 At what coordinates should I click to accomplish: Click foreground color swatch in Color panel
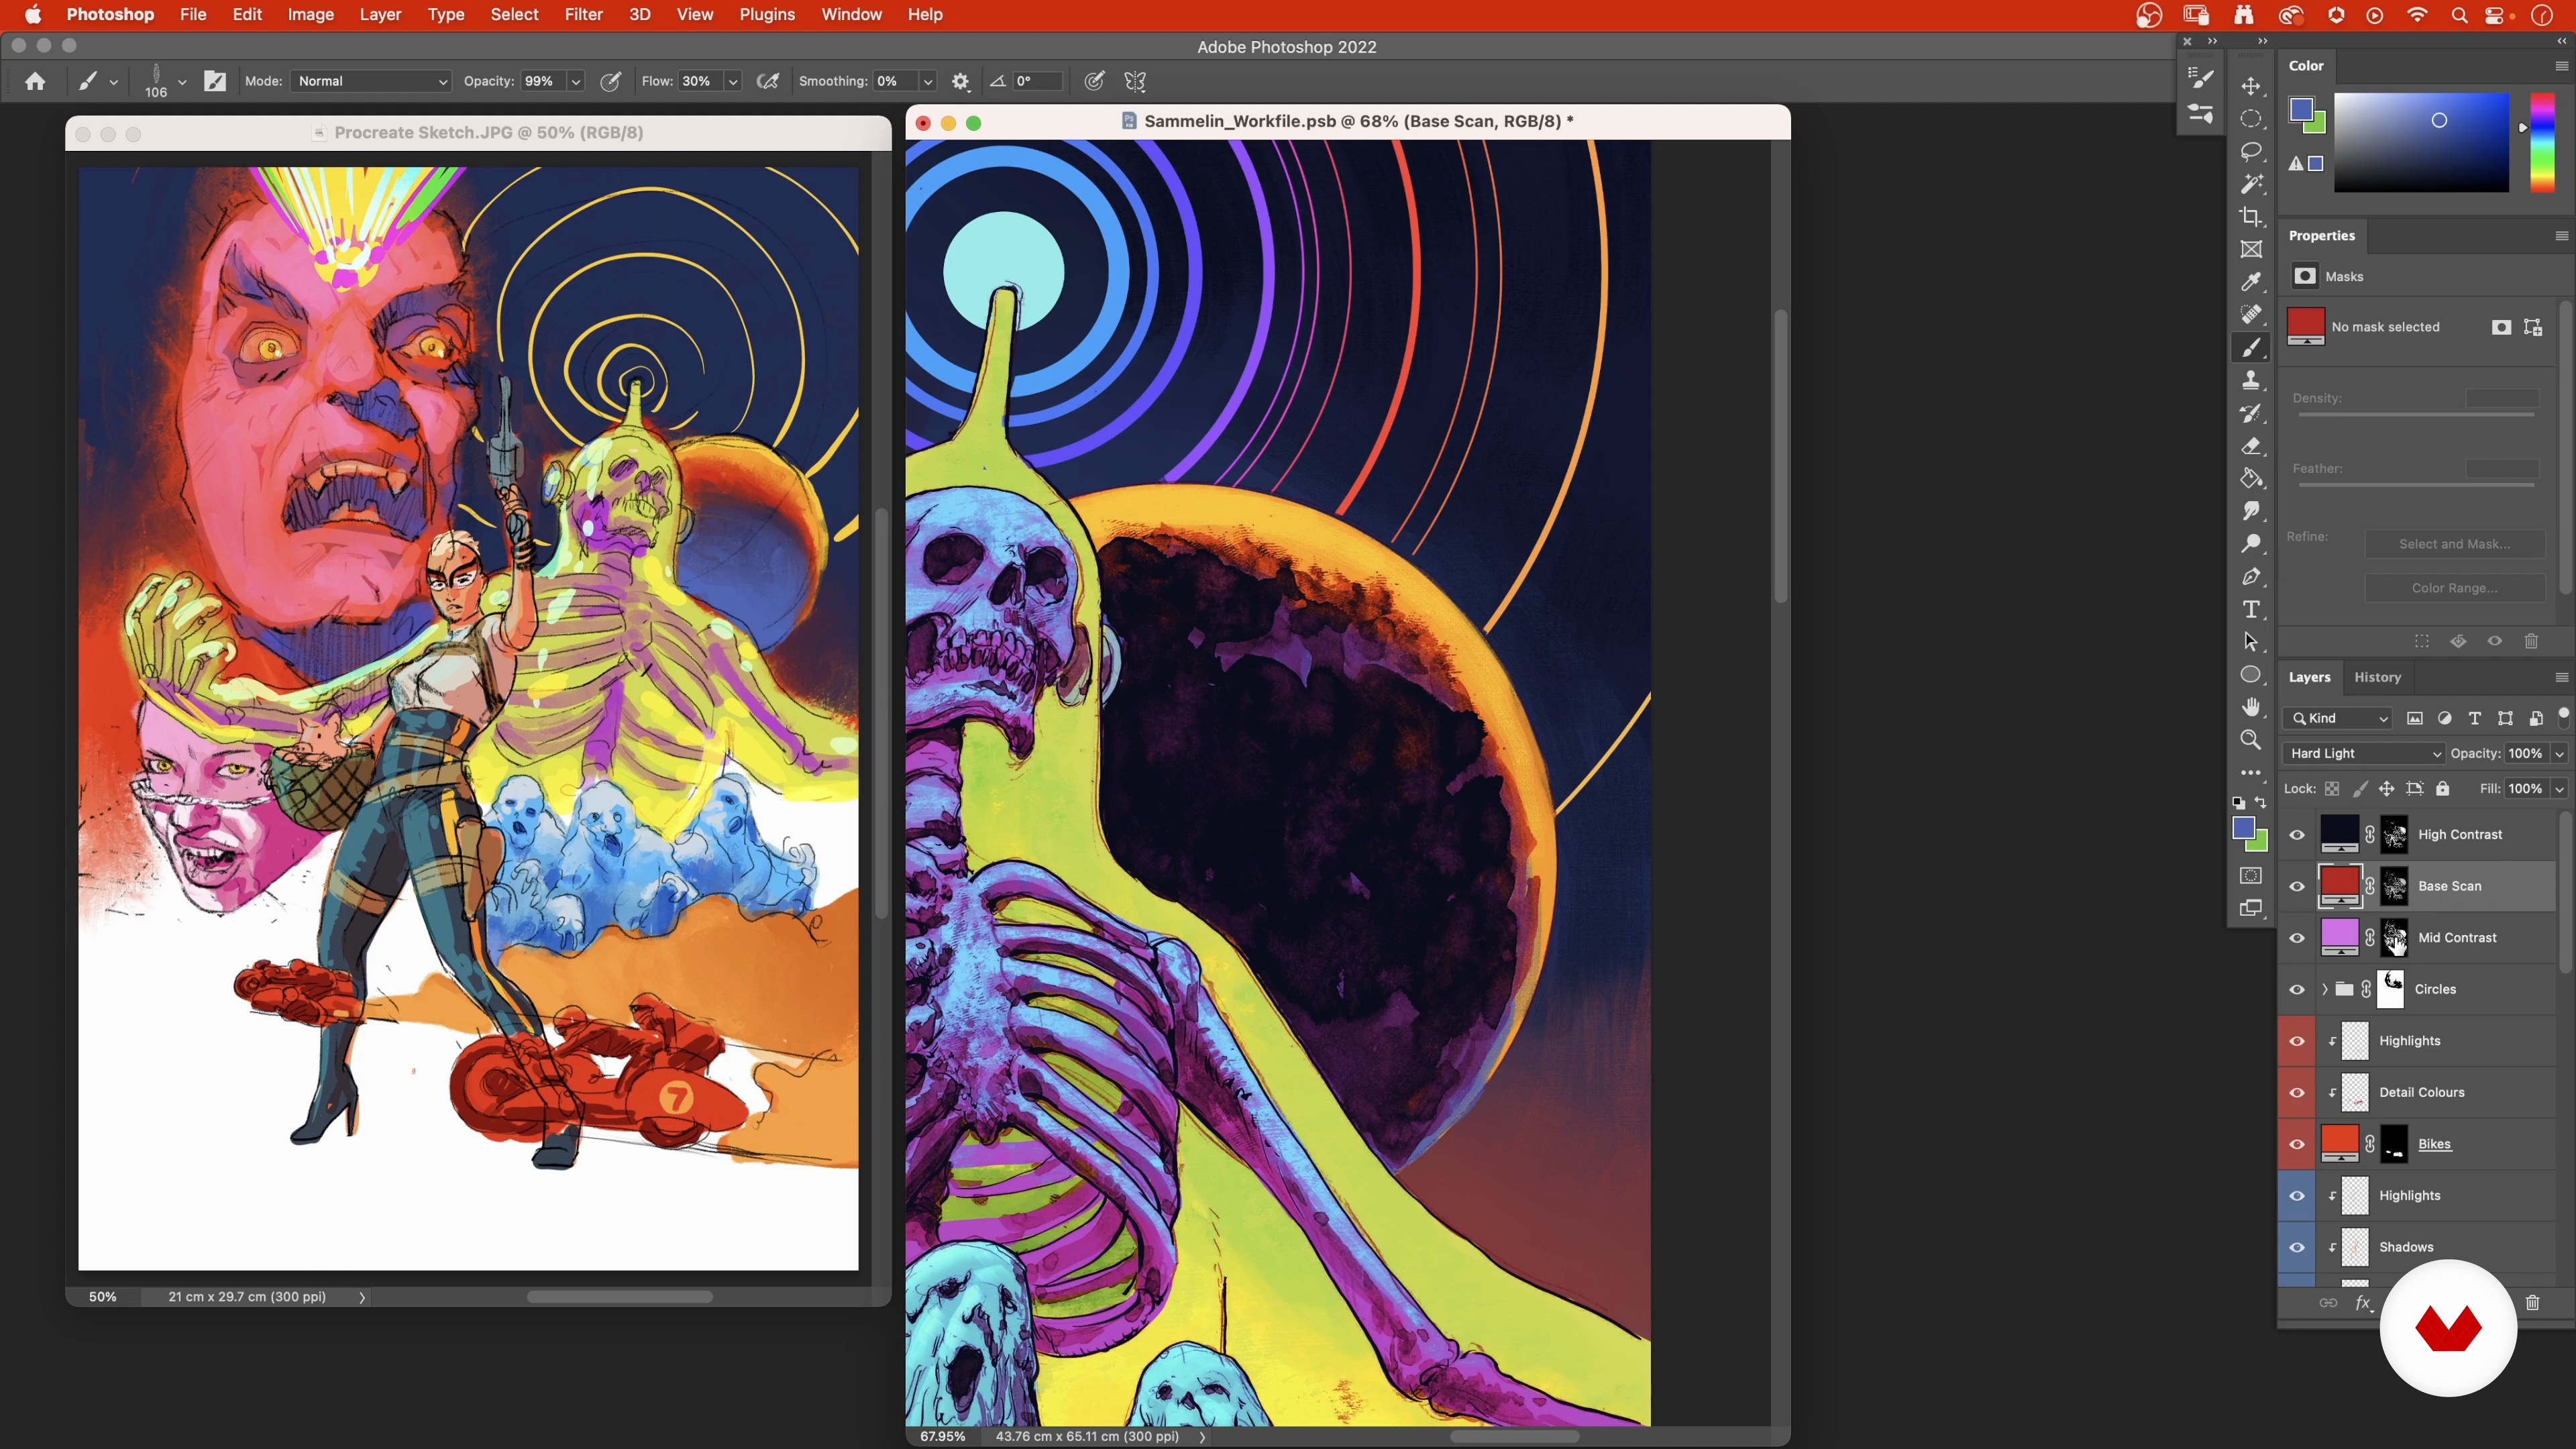[x=2301, y=110]
